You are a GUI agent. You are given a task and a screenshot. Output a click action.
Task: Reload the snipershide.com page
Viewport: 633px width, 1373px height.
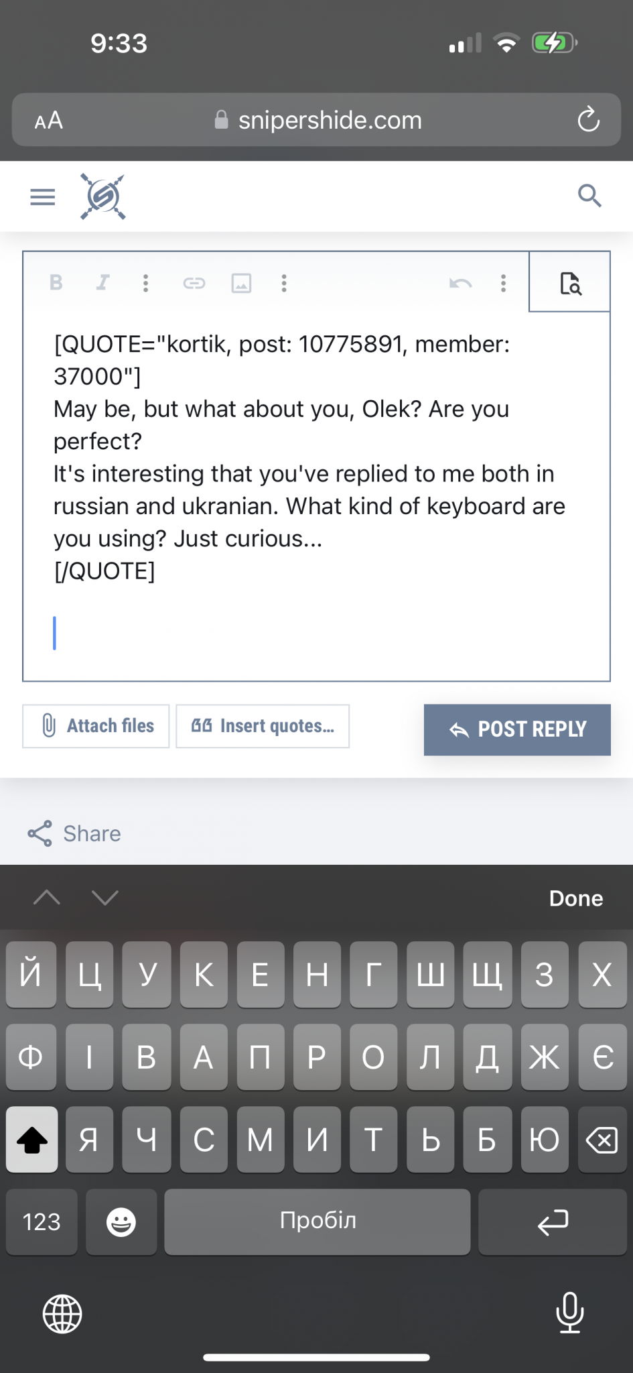click(588, 120)
